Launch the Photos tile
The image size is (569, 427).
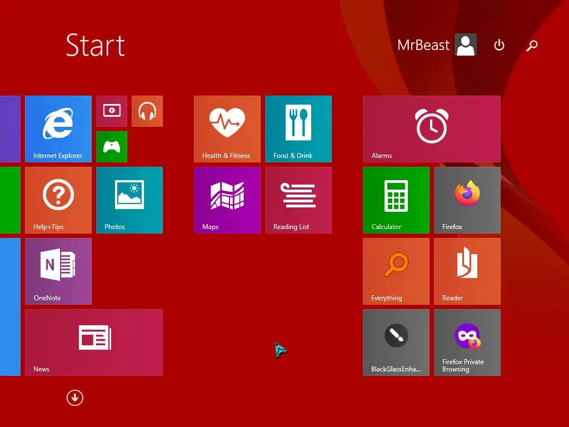pyautogui.click(x=129, y=200)
